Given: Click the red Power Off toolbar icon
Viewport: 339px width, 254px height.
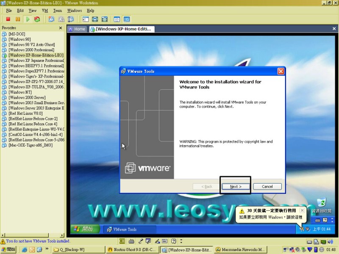Looking at the screenshot, I should pos(8,19).
